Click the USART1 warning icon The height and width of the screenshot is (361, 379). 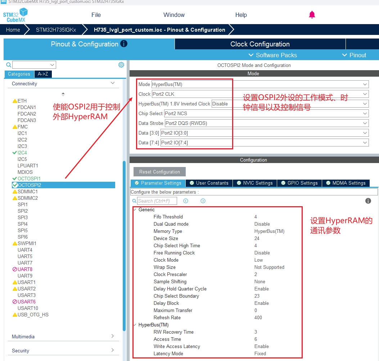point(15,282)
